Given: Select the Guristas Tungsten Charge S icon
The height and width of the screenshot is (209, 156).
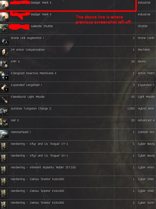Looking at the screenshot, I should (4, 111).
